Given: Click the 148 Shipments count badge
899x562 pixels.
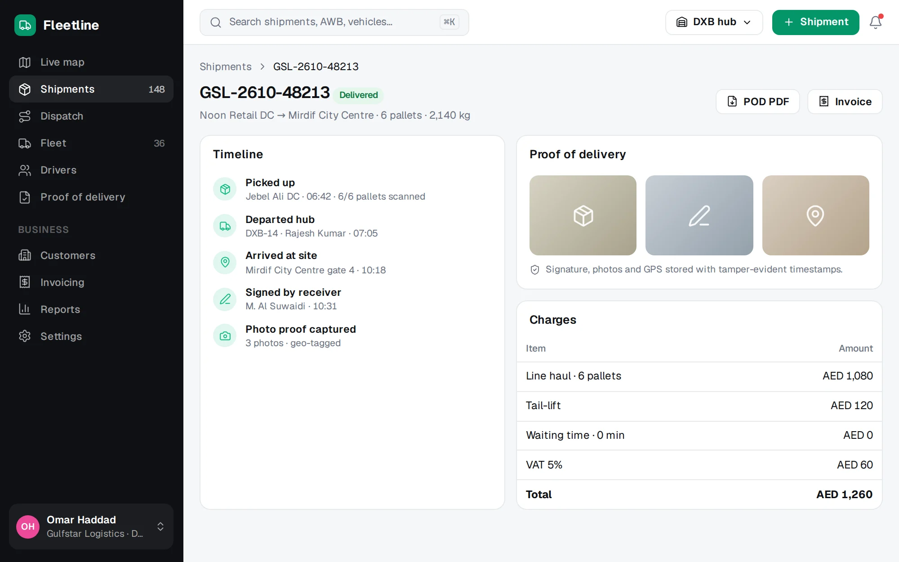Looking at the screenshot, I should (156, 89).
